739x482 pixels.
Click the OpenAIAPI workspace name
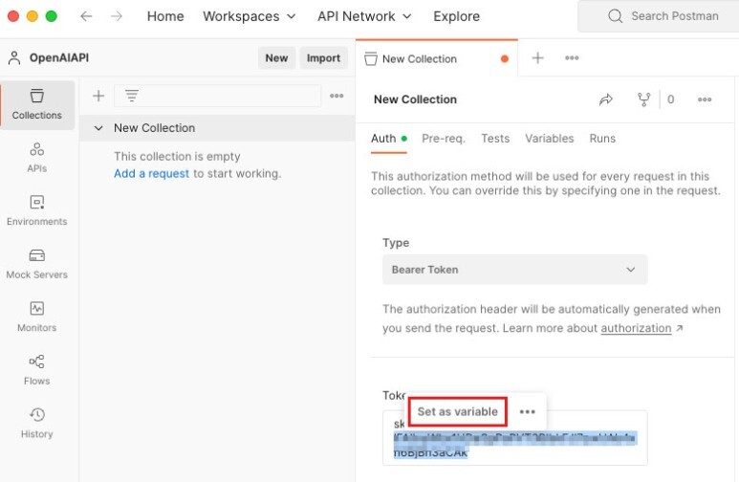pyautogui.click(x=59, y=57)
